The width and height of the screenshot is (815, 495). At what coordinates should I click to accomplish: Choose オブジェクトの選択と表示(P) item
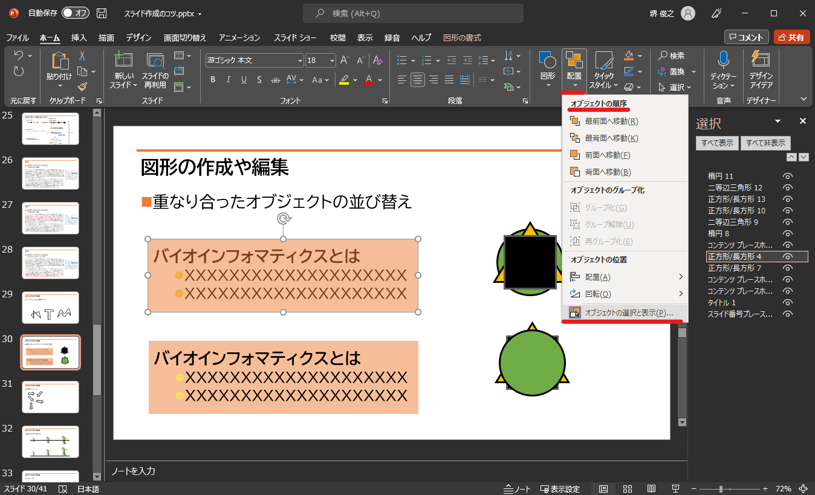click(x=625, y=313)
